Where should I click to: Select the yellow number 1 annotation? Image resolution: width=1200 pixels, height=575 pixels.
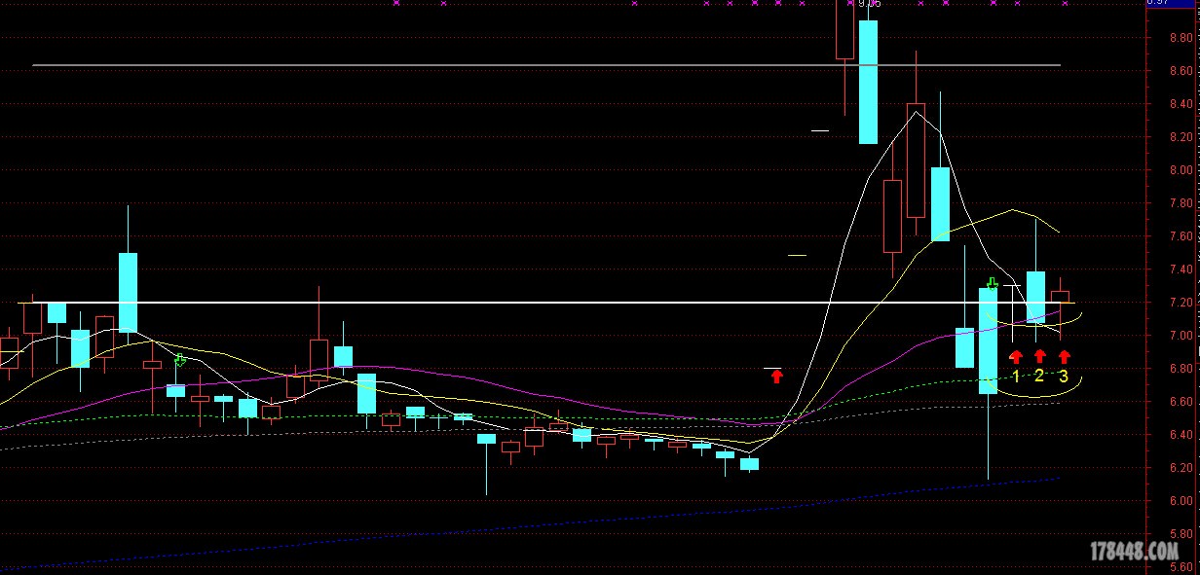tap(1016, 377)
